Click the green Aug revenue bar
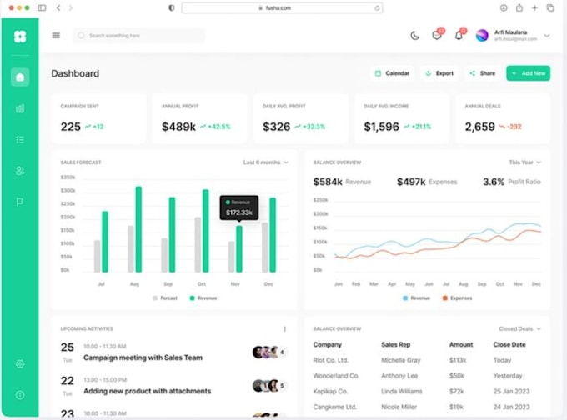The height and width of the screenshot is (420, 567). click(x=138, y=229)
